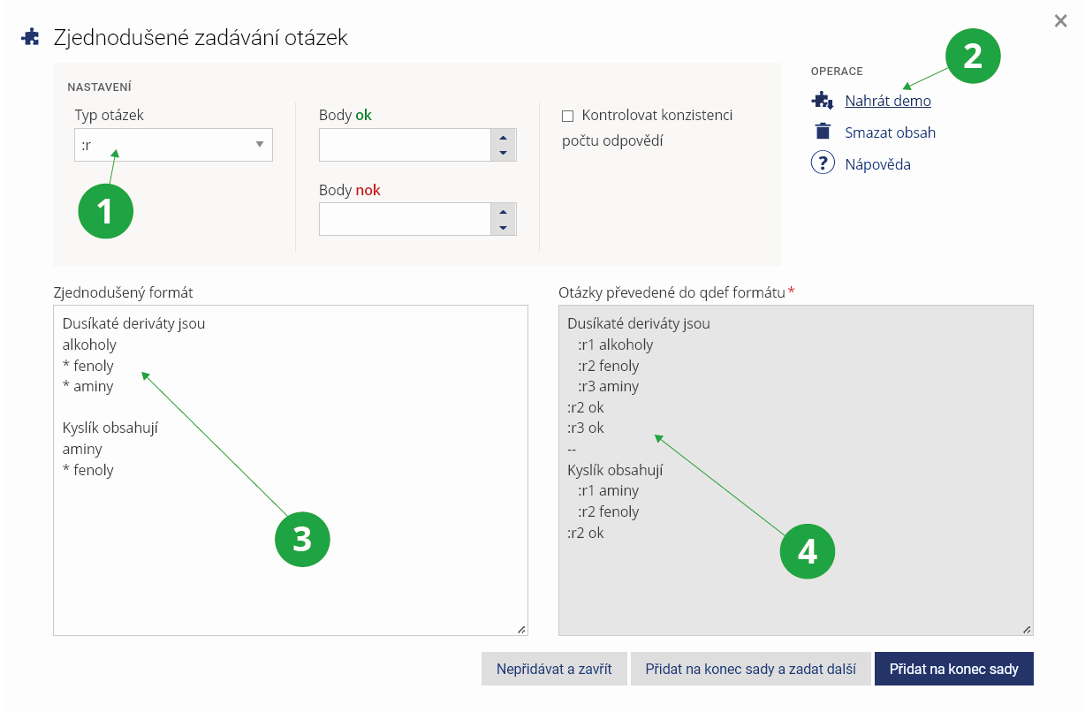Click the trash icon for Smazat obsah
The height and width of the screenshot is (712, 1085).
point(823,132)
